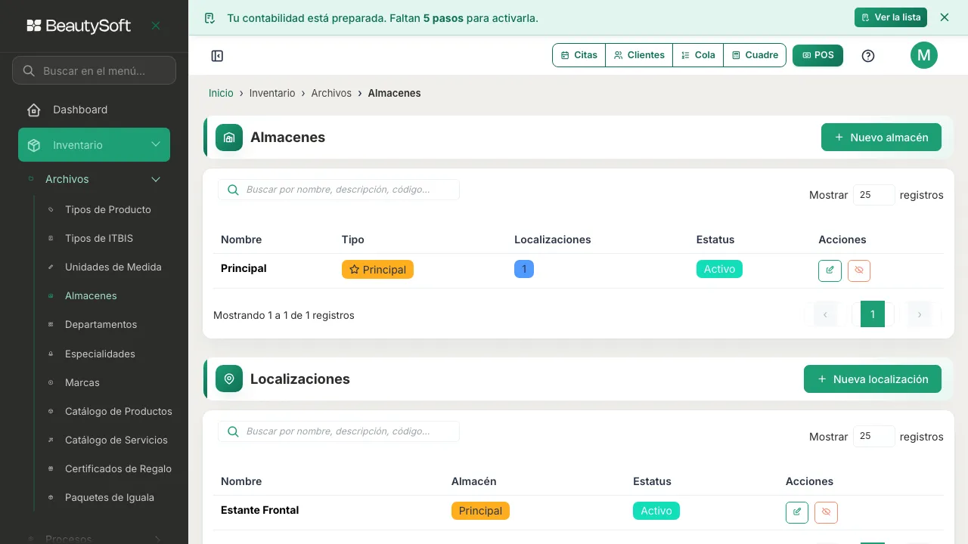Add a location with Nueva localización

(873, 379)
